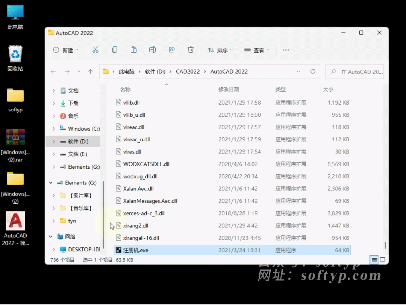This screenshot has width=406, height=305.
Task: Open the 新建 (New) menu
Action: click(65, 50)
